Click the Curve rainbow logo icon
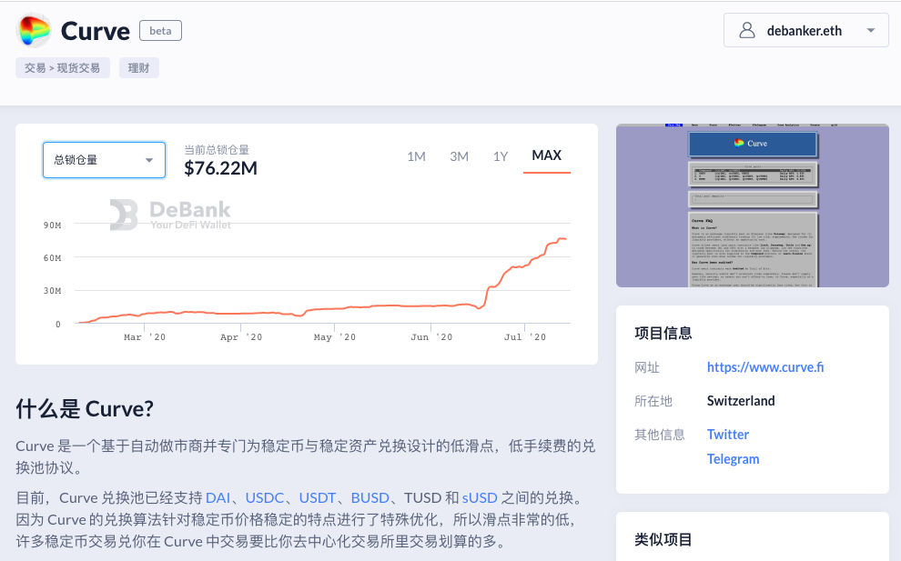The width and height of the screenshot is (901, 561). (34, 30)
